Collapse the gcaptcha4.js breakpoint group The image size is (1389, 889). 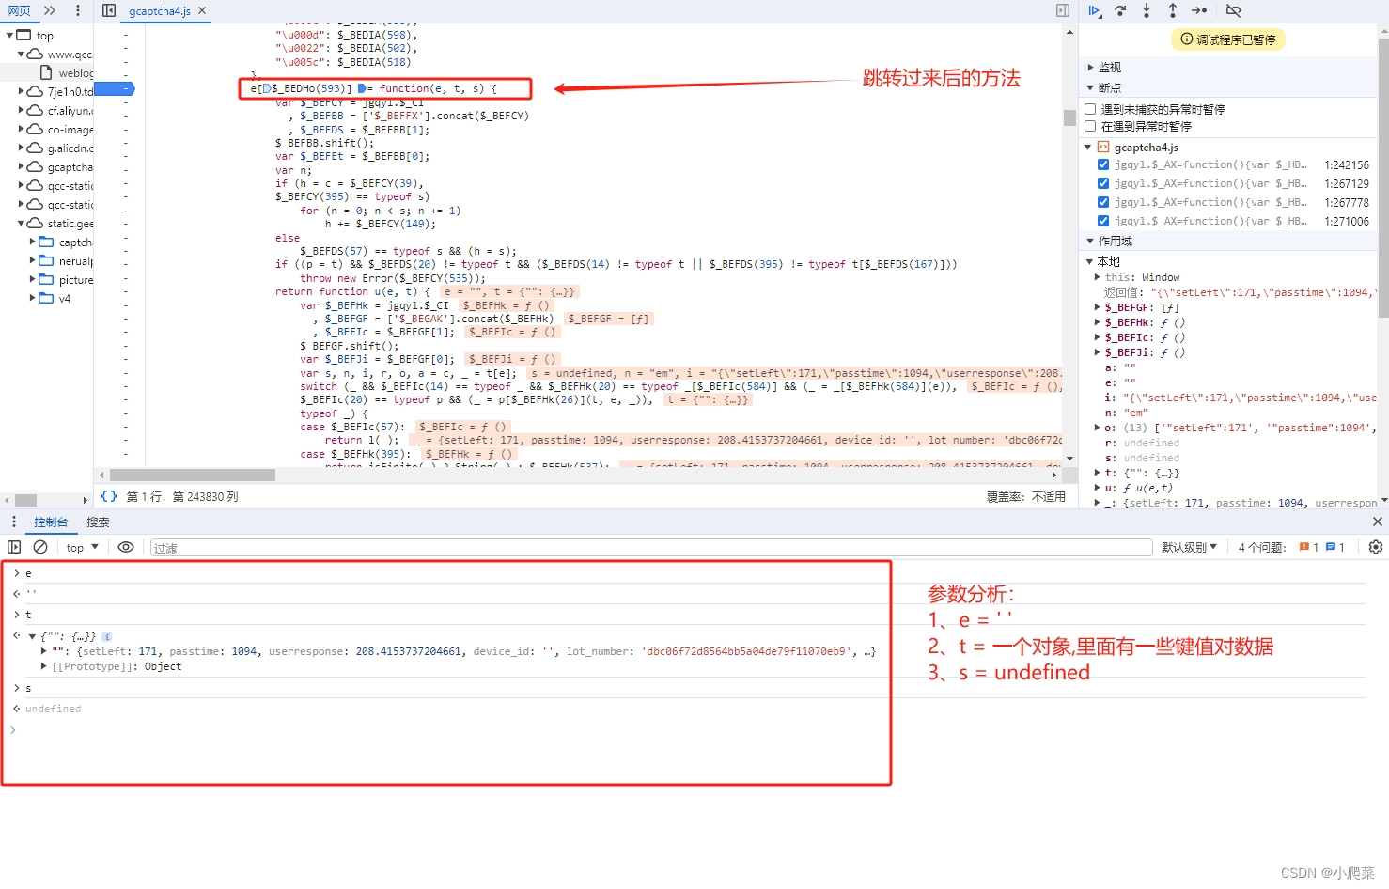[x=1089, y=148]
